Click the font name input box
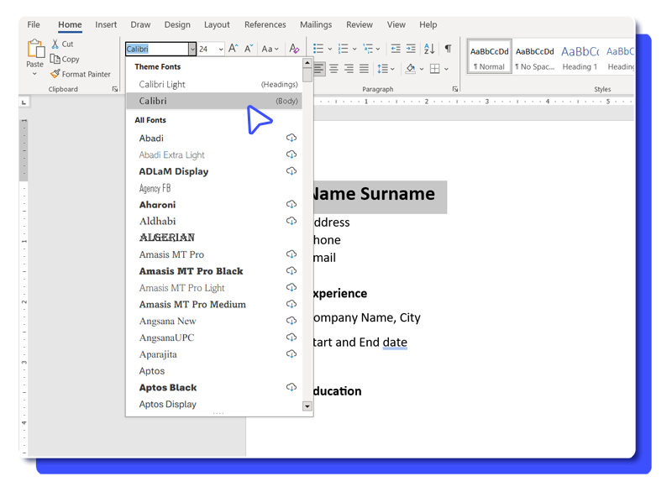 pos(157,49)
